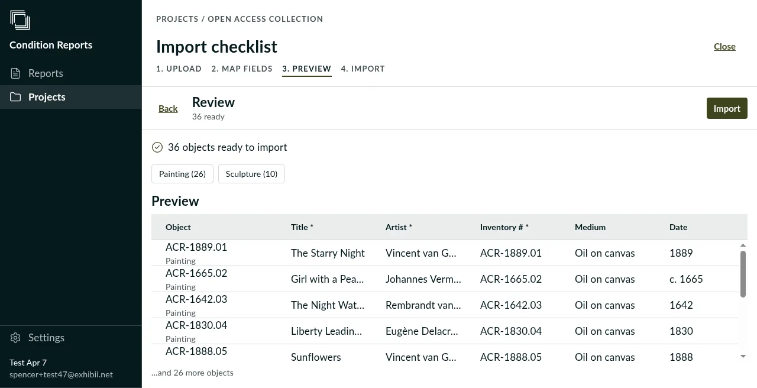Click Oil on canvas in Sunflowers row

pyautogui.click(x=605, y=357)
